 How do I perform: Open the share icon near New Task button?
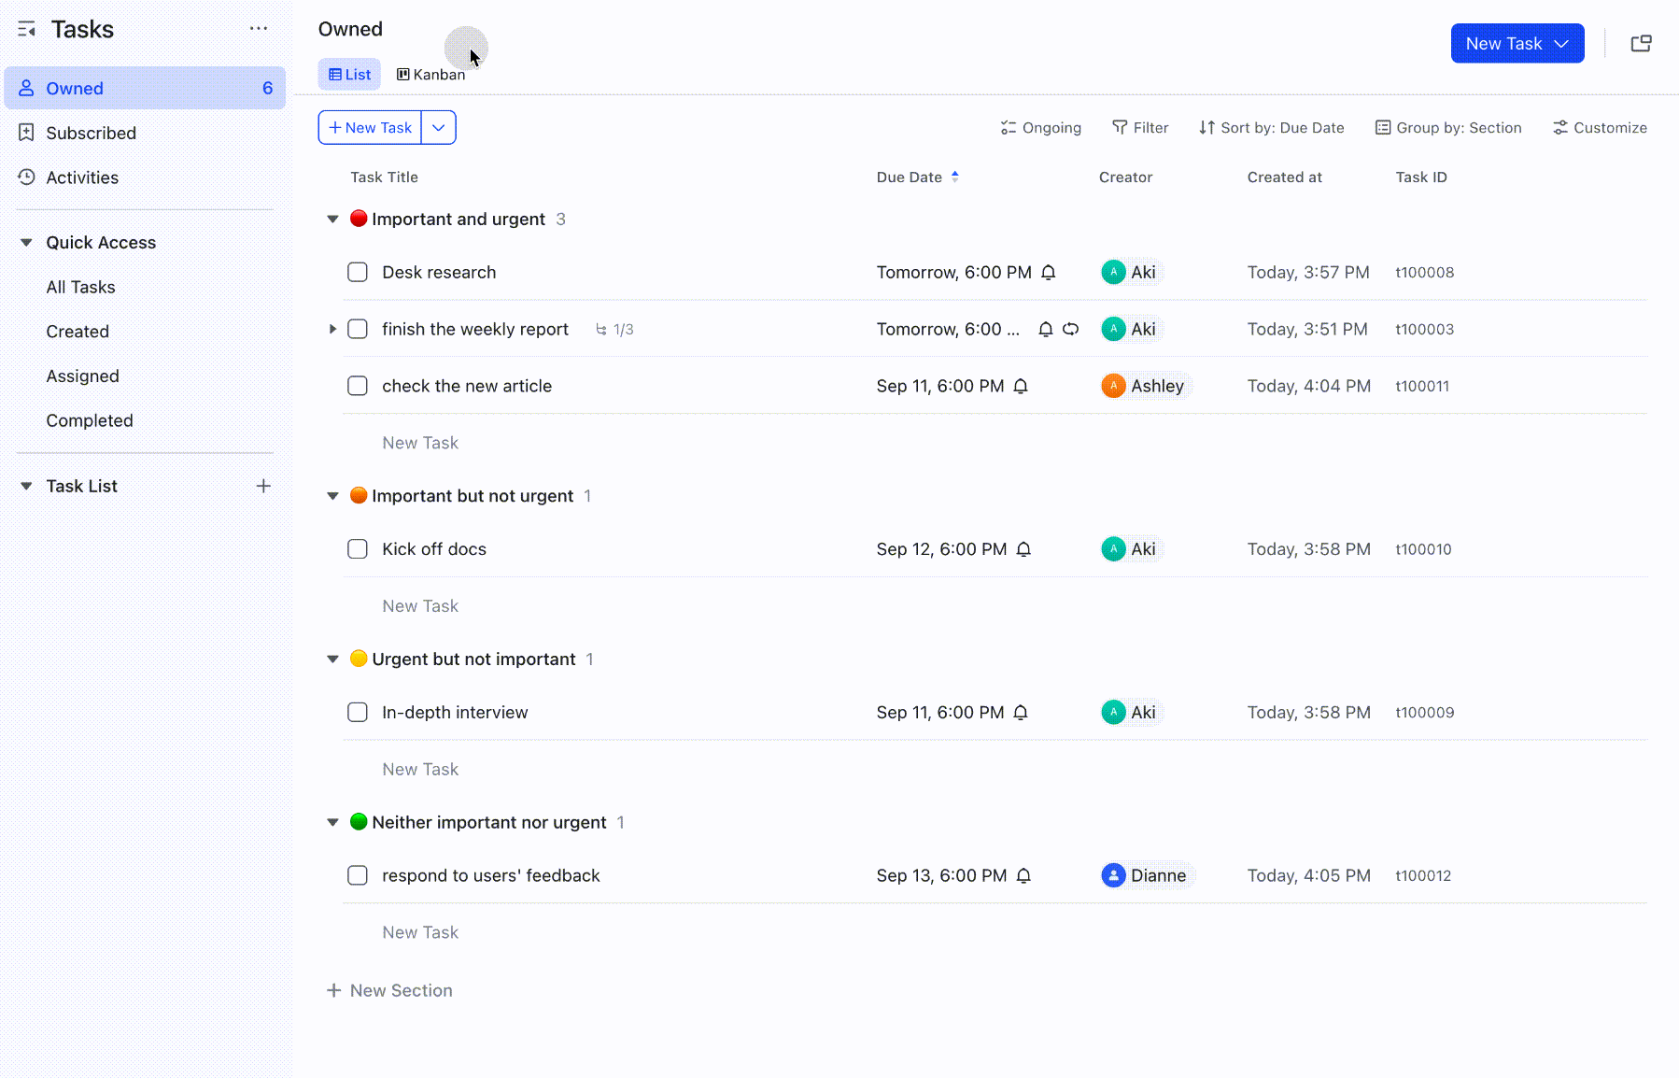[1642, 43]
